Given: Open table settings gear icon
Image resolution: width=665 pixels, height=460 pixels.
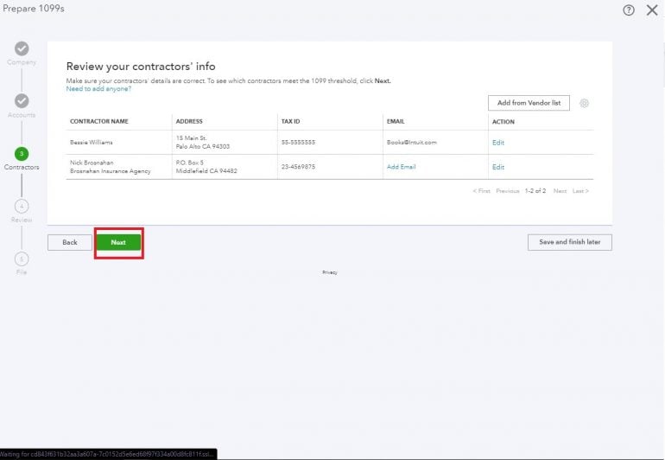Looking at the screenshot, I should pyautogui.click(x=584, y=103).
